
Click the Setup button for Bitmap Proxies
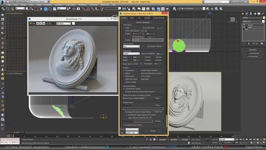pos(158,98)
